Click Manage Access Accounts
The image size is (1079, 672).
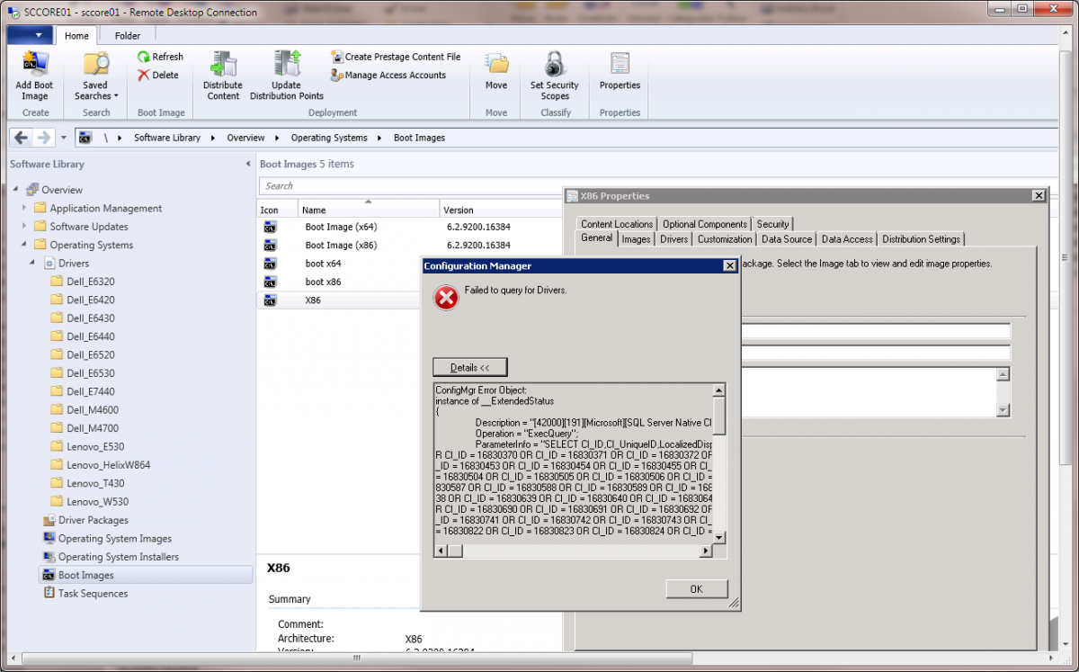click(x=388, y=76)
